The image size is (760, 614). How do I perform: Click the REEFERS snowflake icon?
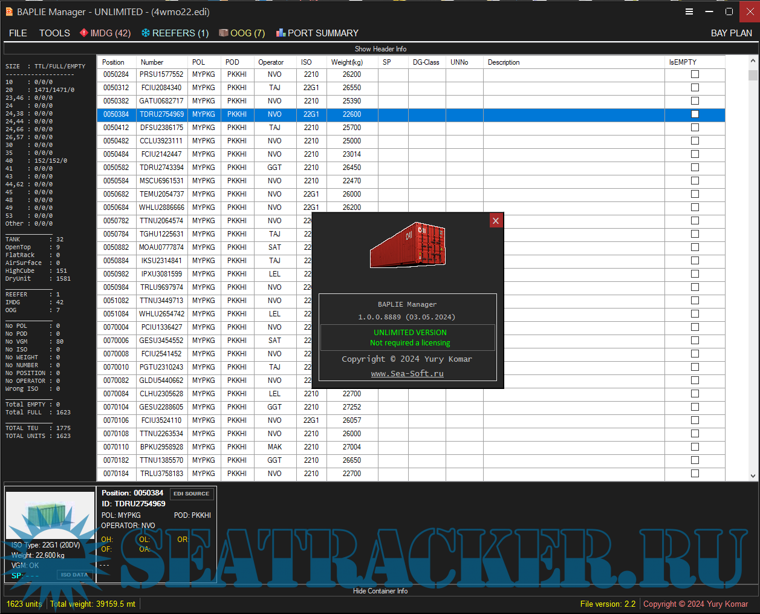(146, 33)
